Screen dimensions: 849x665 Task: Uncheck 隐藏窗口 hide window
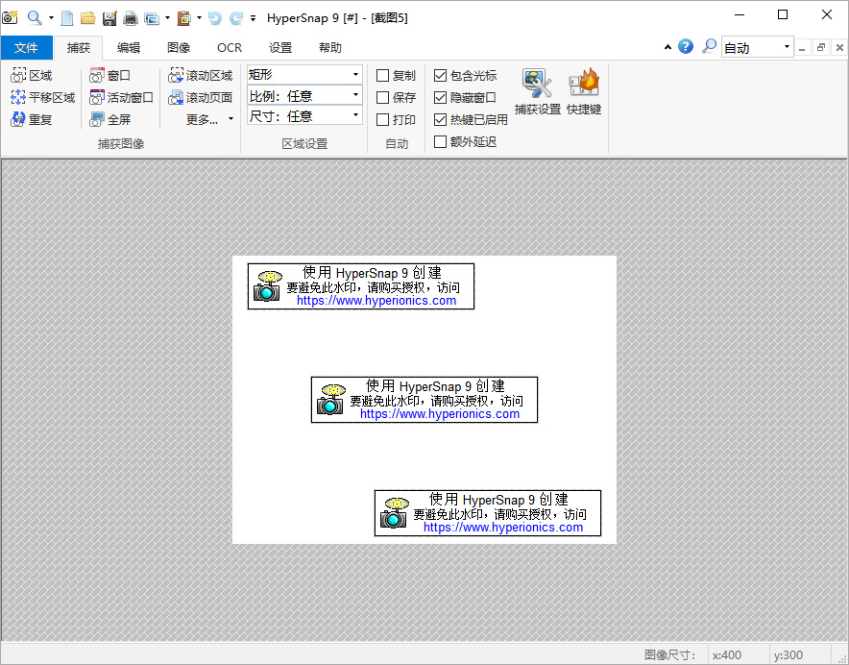coord(440,98)
